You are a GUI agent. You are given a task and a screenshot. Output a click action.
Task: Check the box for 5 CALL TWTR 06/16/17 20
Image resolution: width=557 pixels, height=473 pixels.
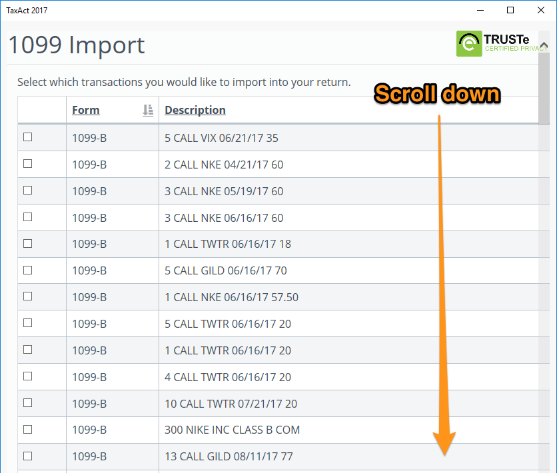28,323
